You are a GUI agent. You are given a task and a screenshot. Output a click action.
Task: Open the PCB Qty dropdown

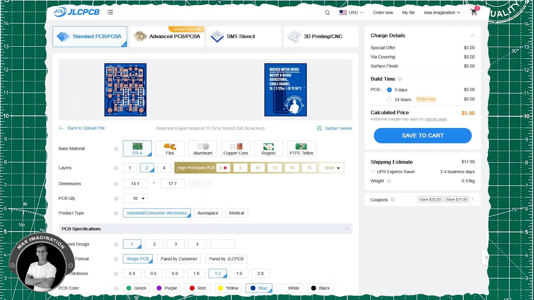click(x=135, y=198)
